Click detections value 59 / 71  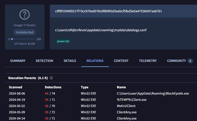pyautogui.click(x=50, y=118)
